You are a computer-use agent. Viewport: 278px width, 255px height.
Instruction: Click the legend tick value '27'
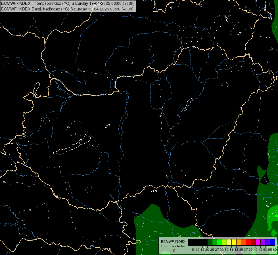(217, 250)
